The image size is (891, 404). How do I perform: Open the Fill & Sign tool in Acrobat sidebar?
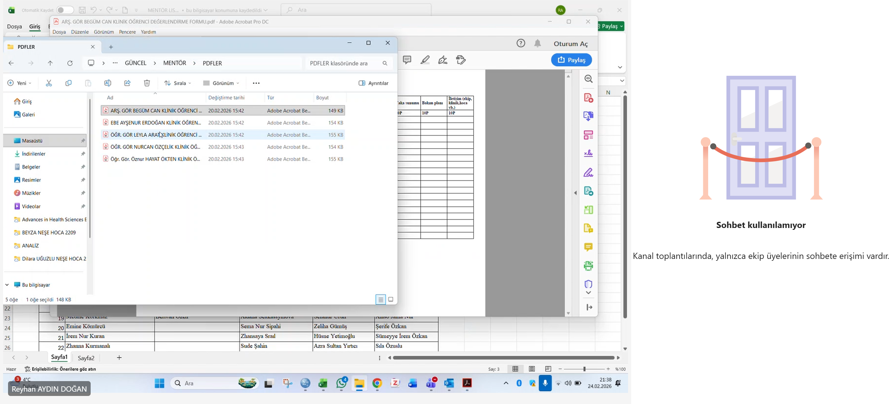(x=588, y=172)
